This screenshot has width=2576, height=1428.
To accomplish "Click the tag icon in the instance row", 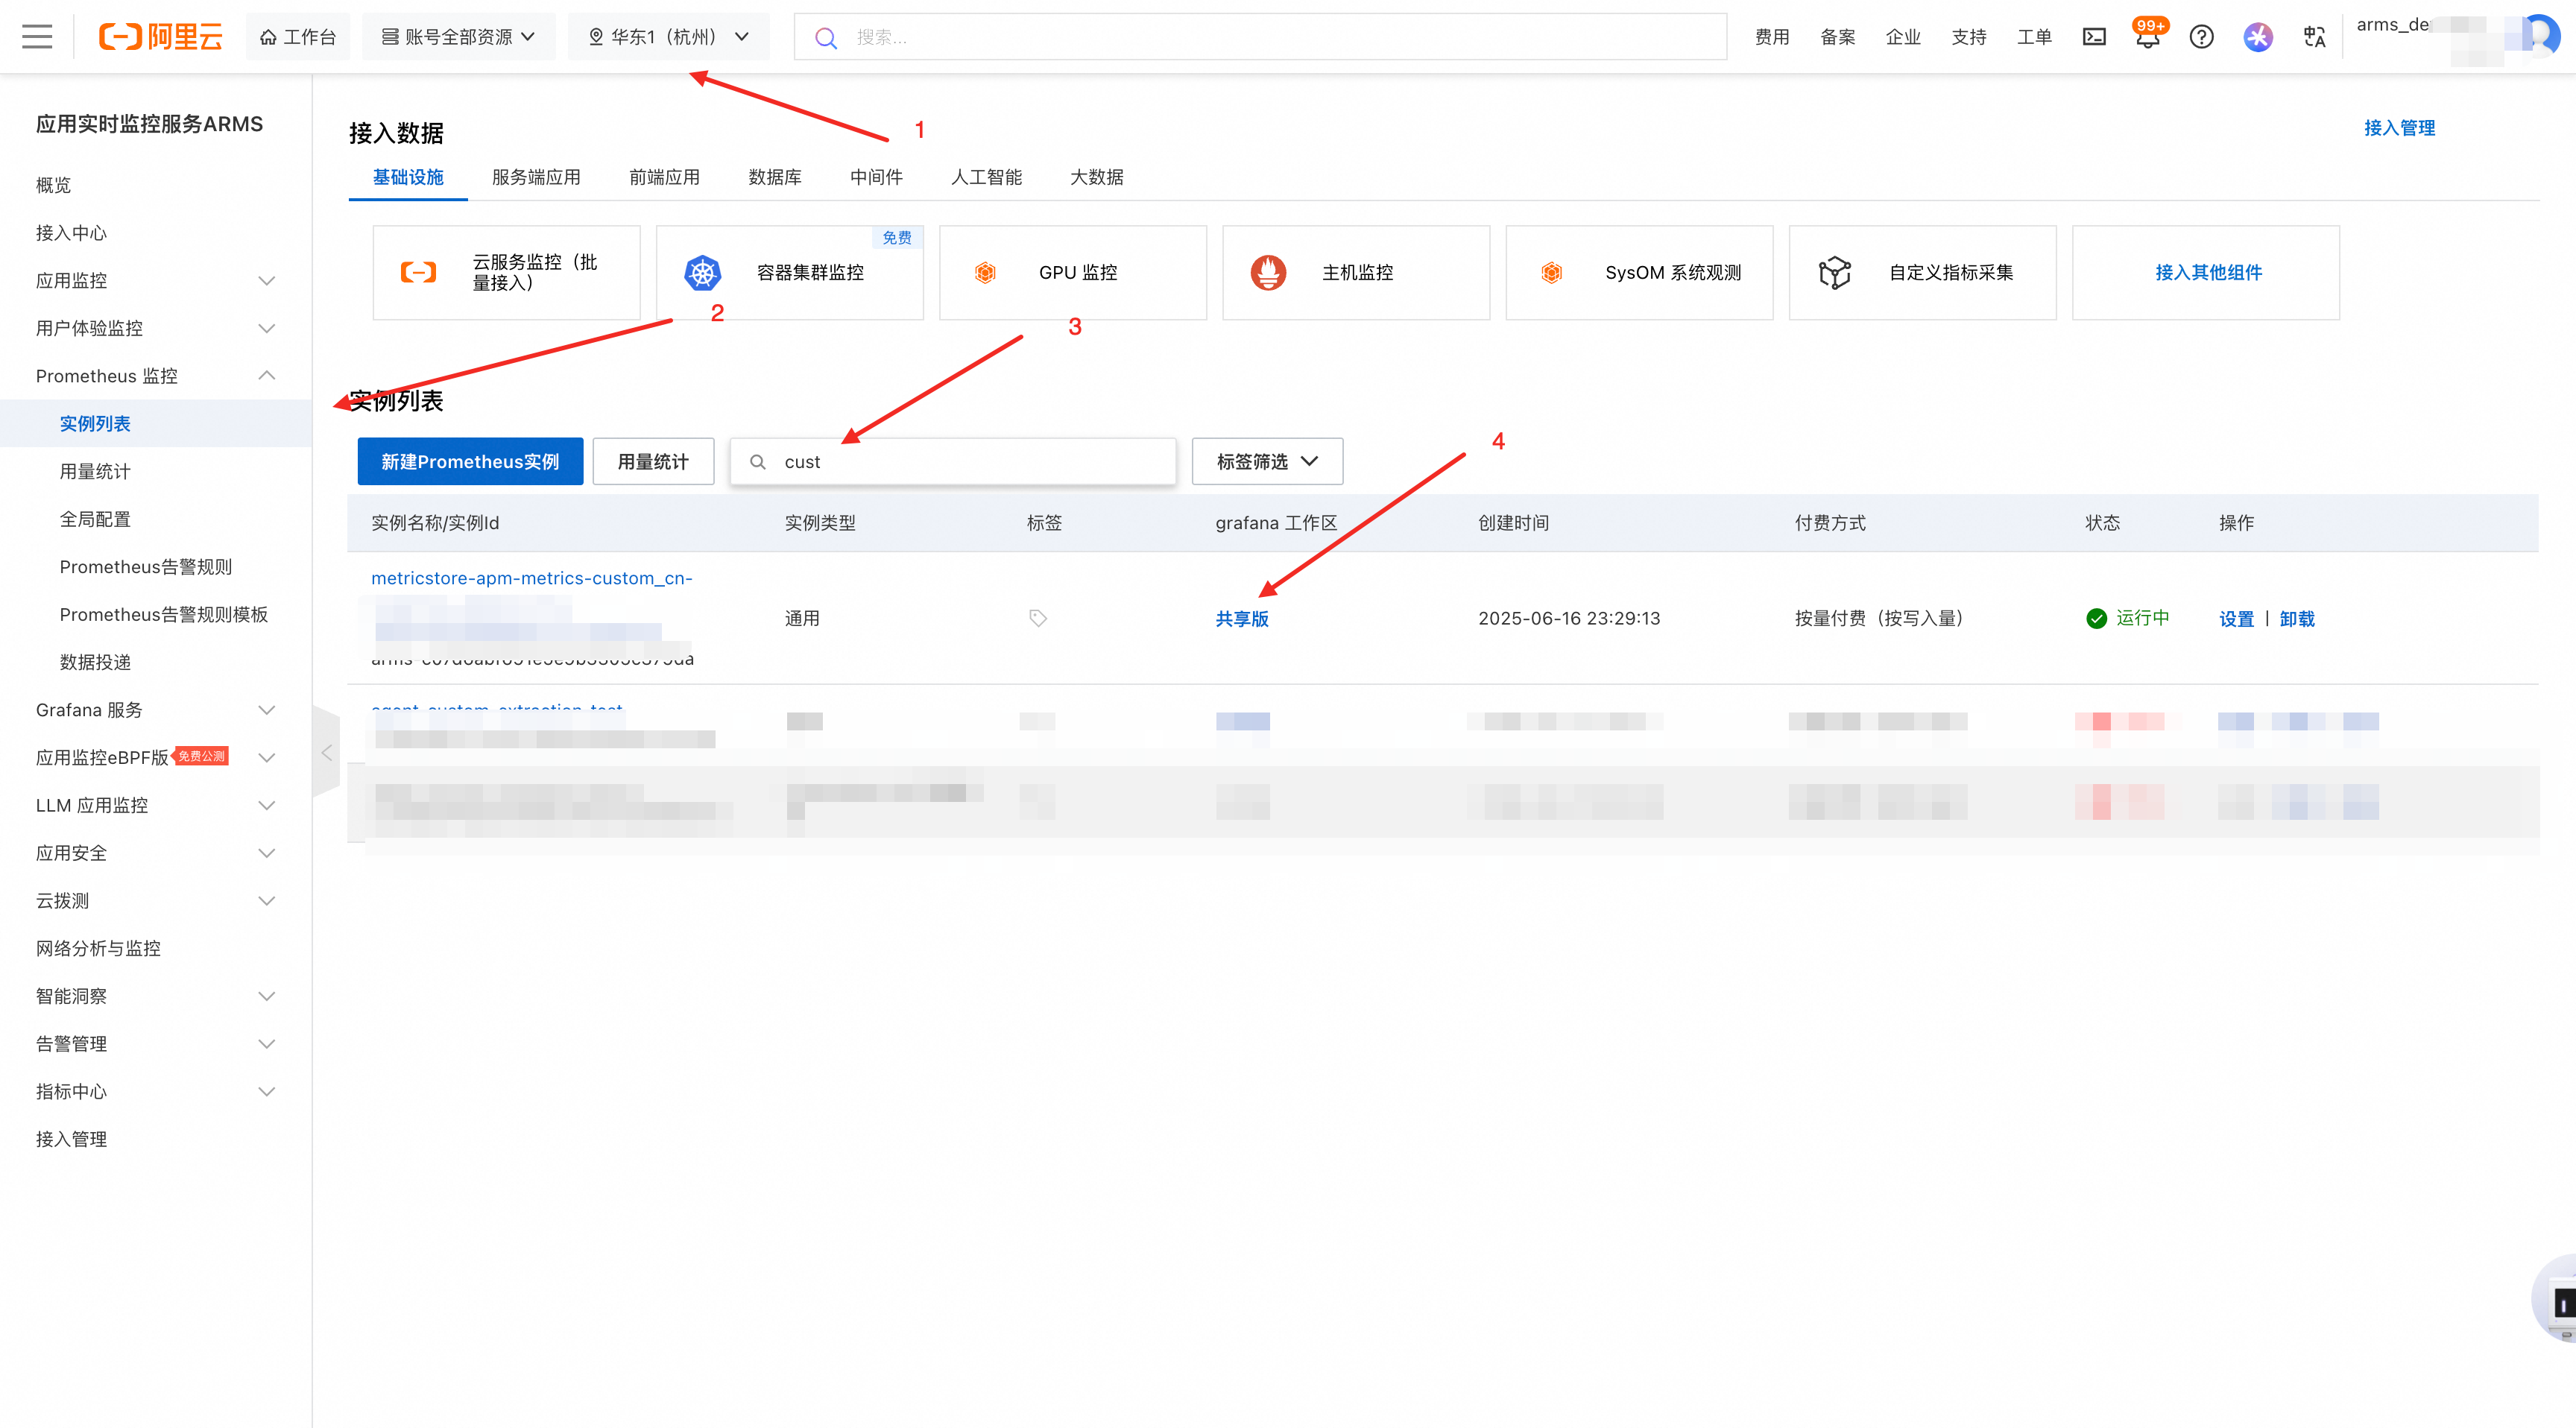I will point(1038,618).
